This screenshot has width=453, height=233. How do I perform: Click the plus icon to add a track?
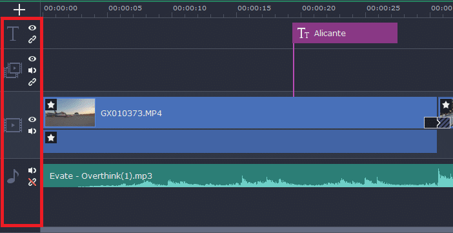[x=19, y=10]
